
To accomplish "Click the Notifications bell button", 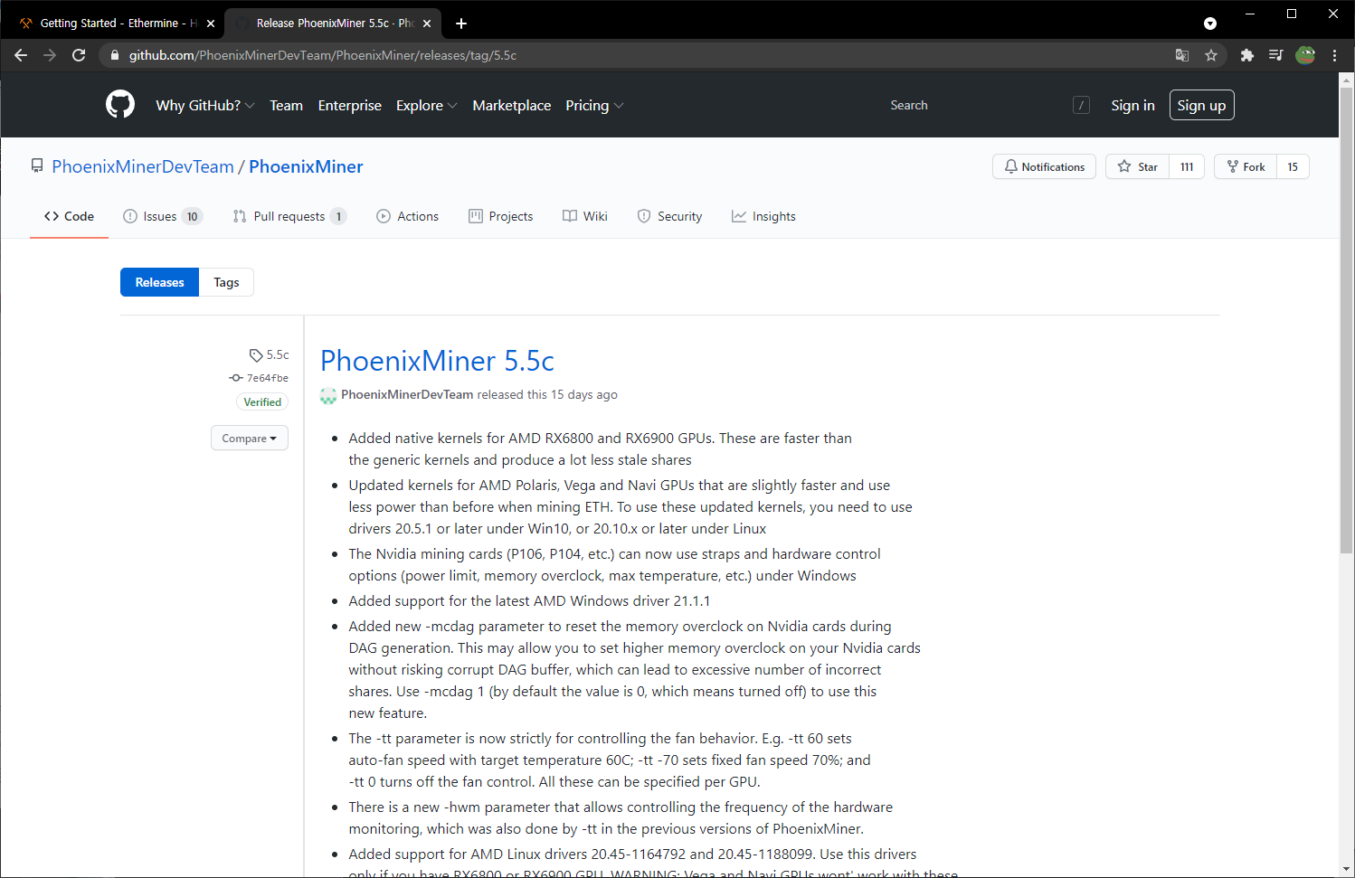I will (x=1044, y=166).
